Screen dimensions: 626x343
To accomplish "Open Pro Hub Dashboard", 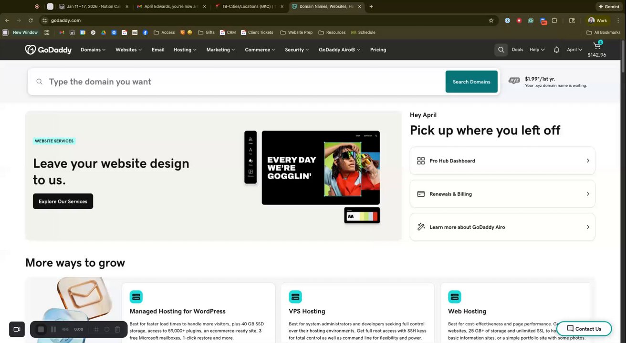I will [502, 161].
